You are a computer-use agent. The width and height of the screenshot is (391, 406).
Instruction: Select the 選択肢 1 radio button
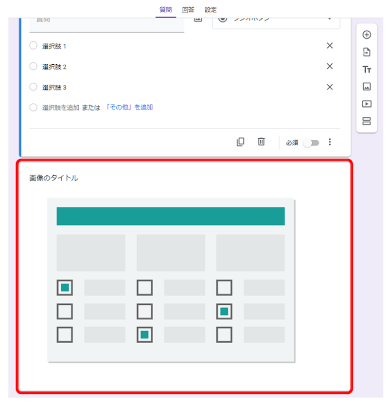33,45
